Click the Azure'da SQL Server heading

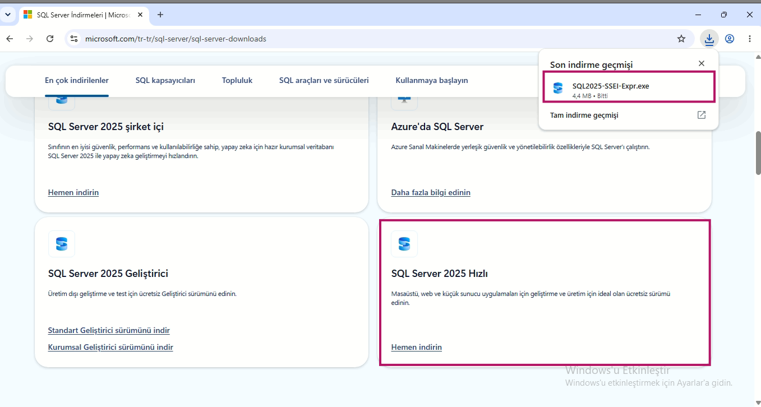pos(437,127)
